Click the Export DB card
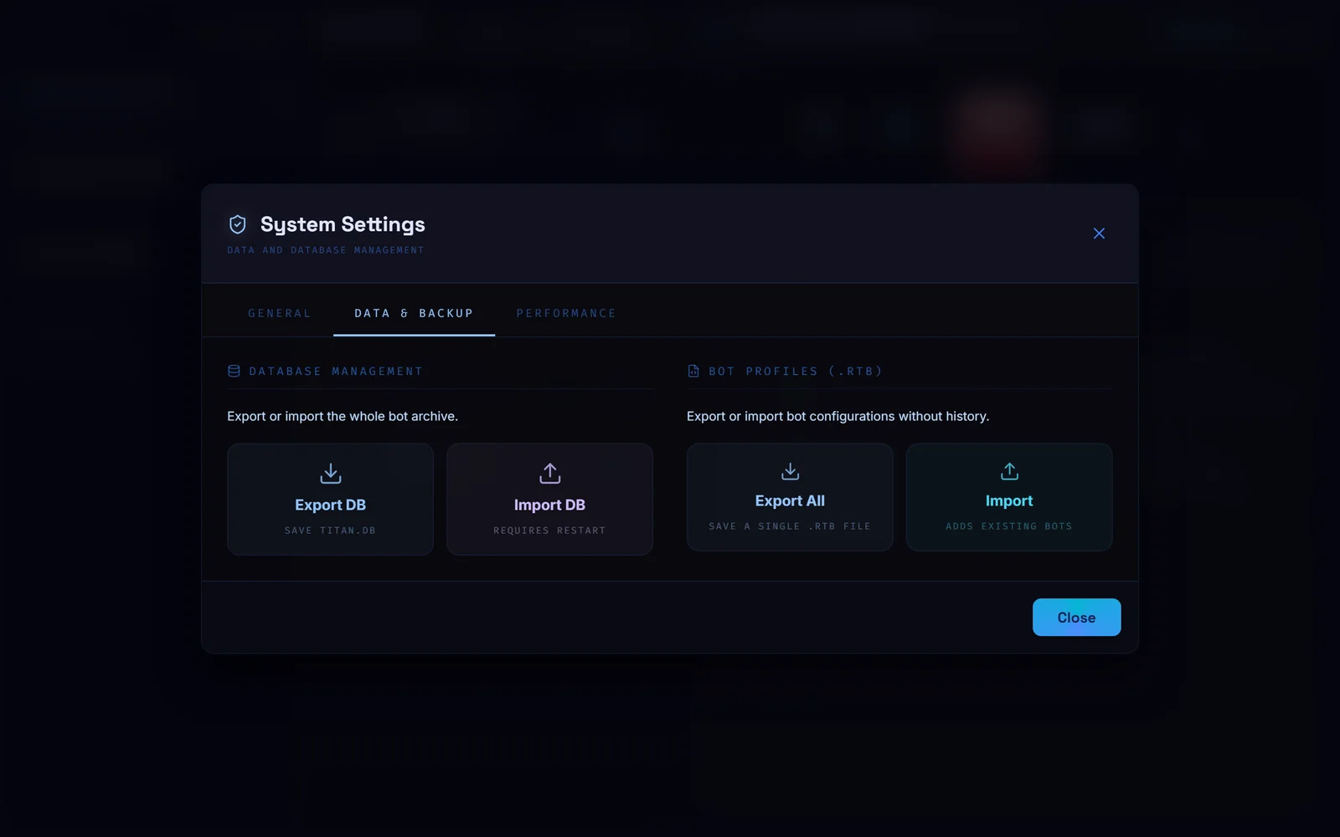The width and height of the screenshot is (1340, 837). [x=330, y=499]
